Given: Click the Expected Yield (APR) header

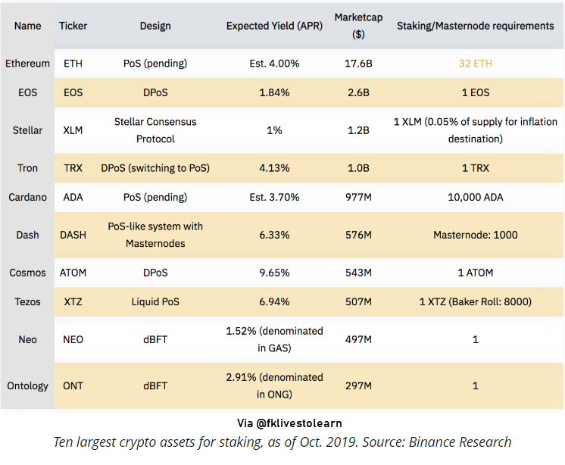Looking at the screenshot, I should pos(274,26).
